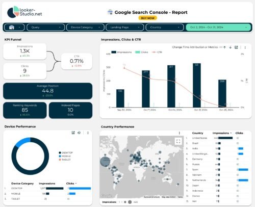This screenshot has height=207, width=255.
Task: Toggle MOBILE legend item in donut chart
Action: pos(65,156)
